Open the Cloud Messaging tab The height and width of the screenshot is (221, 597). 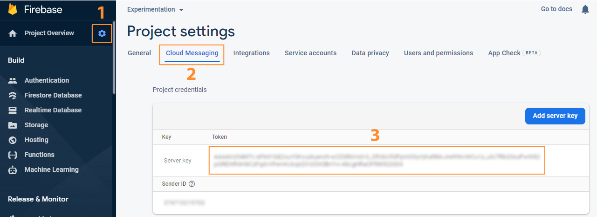(192, 53)
